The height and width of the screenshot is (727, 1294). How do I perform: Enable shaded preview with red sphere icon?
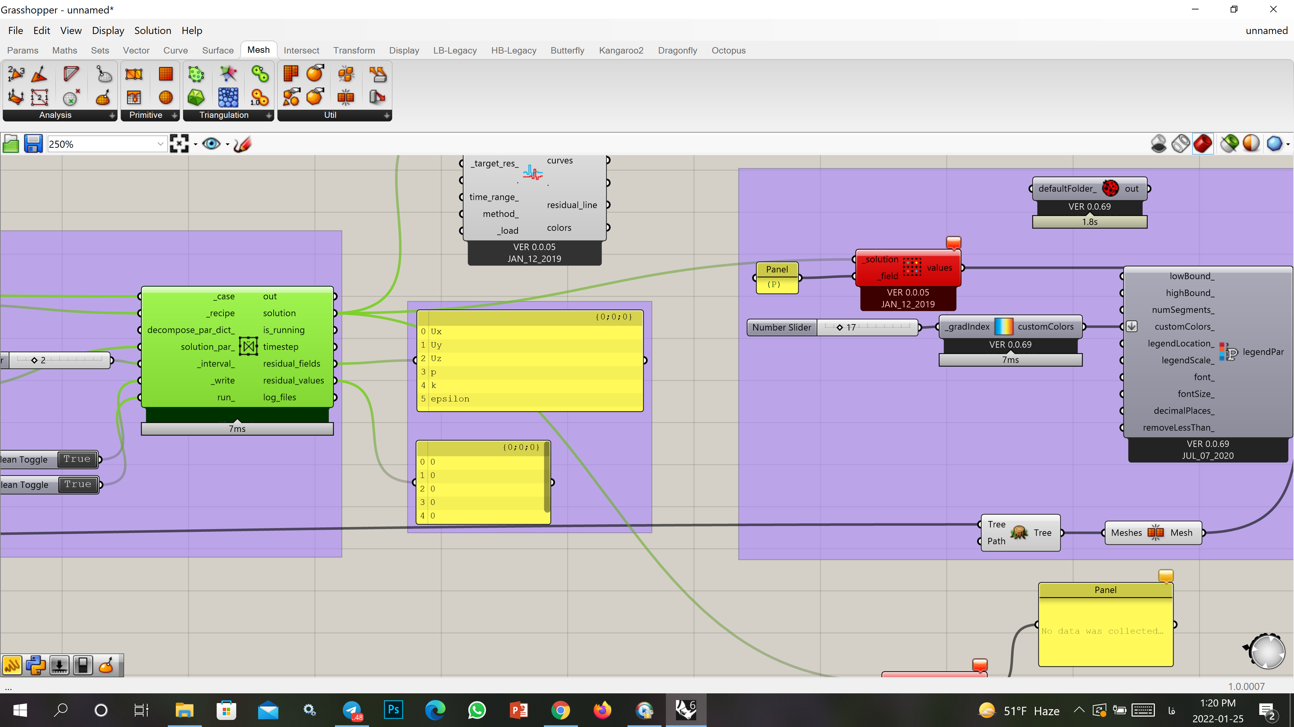coord(1203,144)
